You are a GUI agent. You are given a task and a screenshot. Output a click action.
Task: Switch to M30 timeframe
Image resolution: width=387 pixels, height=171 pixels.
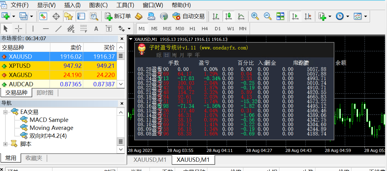(x=180, y=29)
